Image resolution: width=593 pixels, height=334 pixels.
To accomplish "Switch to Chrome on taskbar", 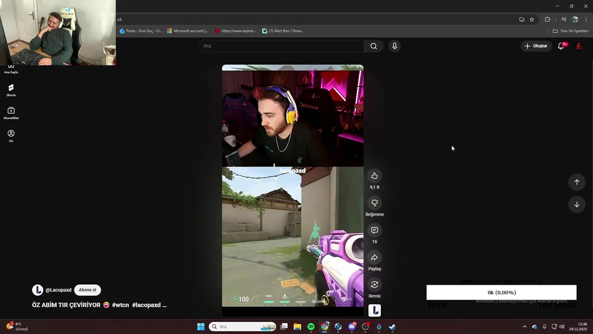I will 325,327.
